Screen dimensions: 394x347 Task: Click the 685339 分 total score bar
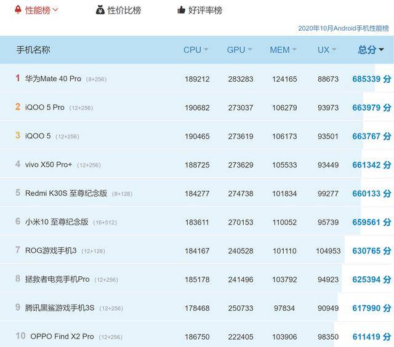pyautogui.click(x=371, y=79)
